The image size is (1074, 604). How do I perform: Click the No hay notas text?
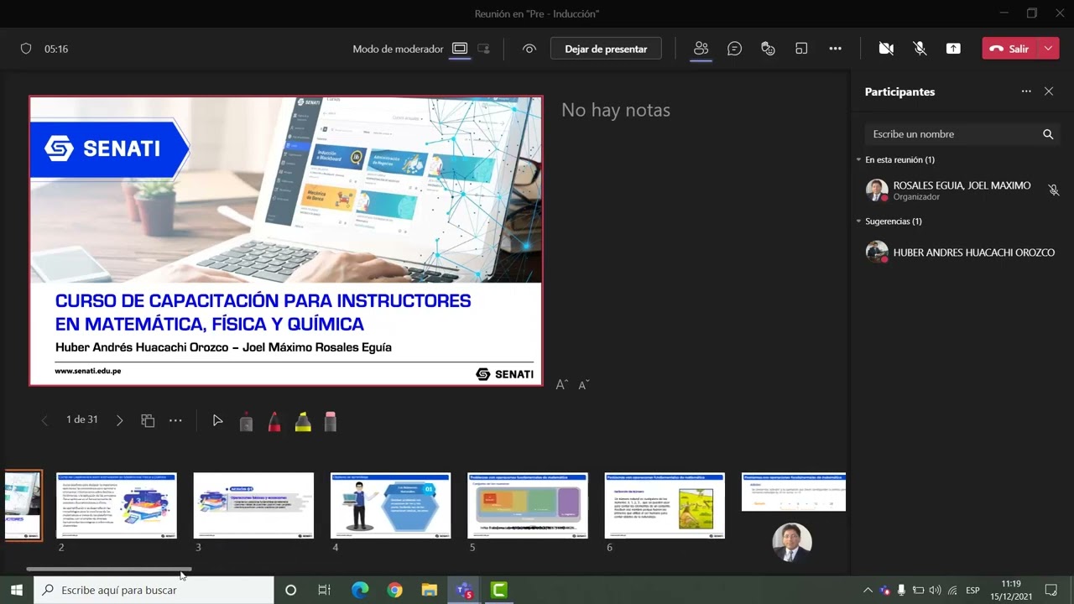(616, 110)
